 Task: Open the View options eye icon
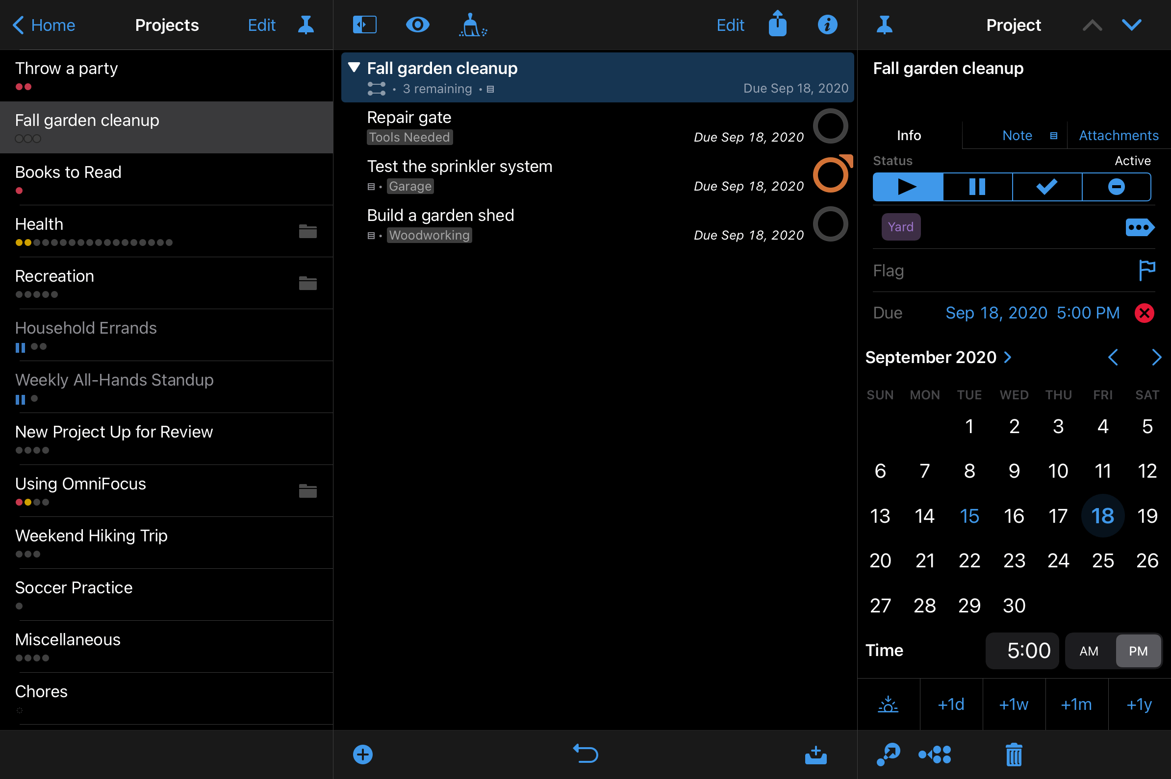[417, 25]
